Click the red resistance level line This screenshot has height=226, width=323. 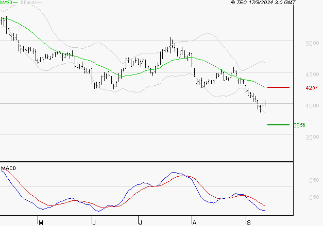[x=278, y=87]
